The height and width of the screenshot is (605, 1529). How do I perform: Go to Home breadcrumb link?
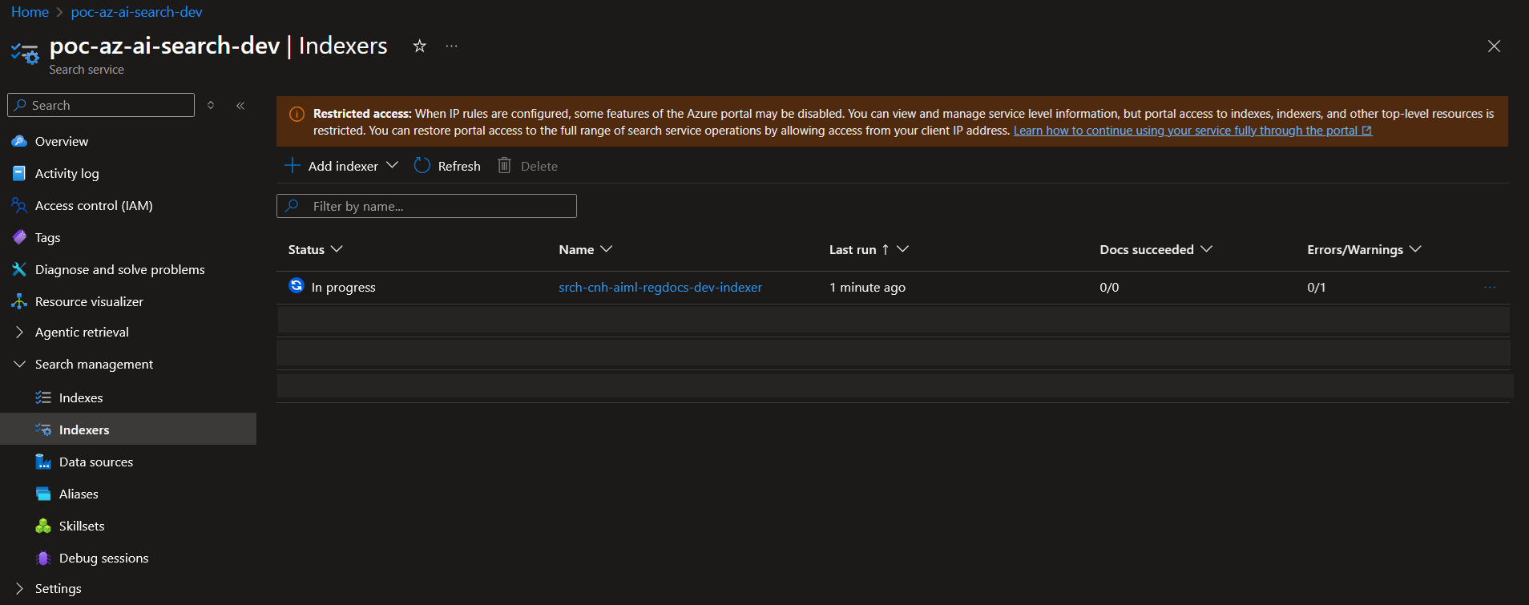tap(30, 12)
